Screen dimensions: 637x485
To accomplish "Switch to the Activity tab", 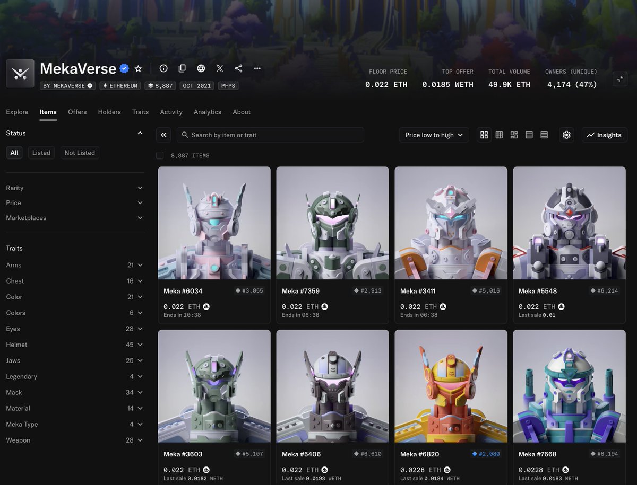I will 171,112.
